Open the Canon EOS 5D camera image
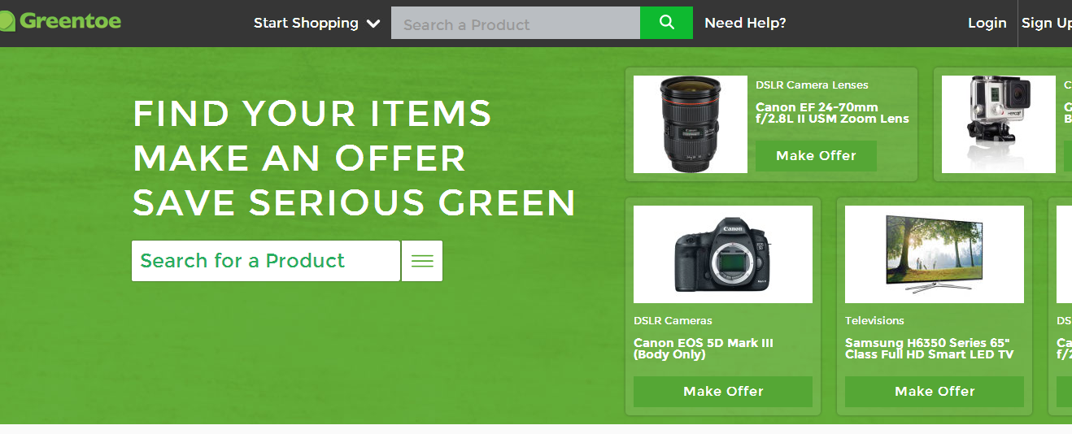Screen dimensions: 1072x434 click(x=723, y=254)
